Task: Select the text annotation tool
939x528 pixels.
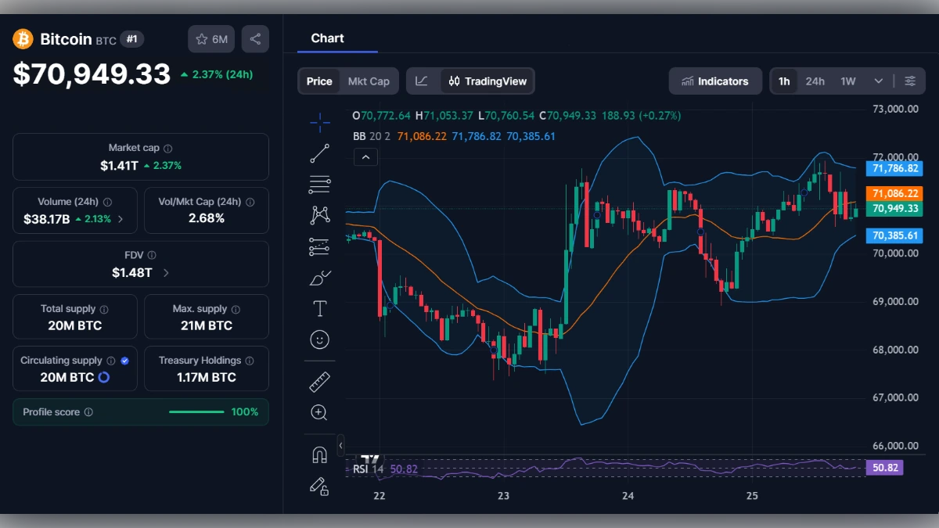Action: (x=319, y=308)
